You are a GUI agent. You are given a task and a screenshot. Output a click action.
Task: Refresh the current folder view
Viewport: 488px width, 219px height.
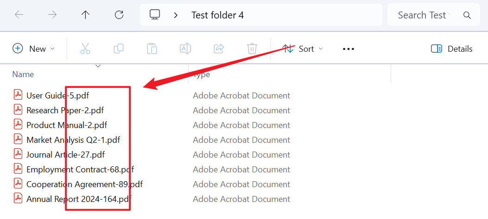click(119, 15)
